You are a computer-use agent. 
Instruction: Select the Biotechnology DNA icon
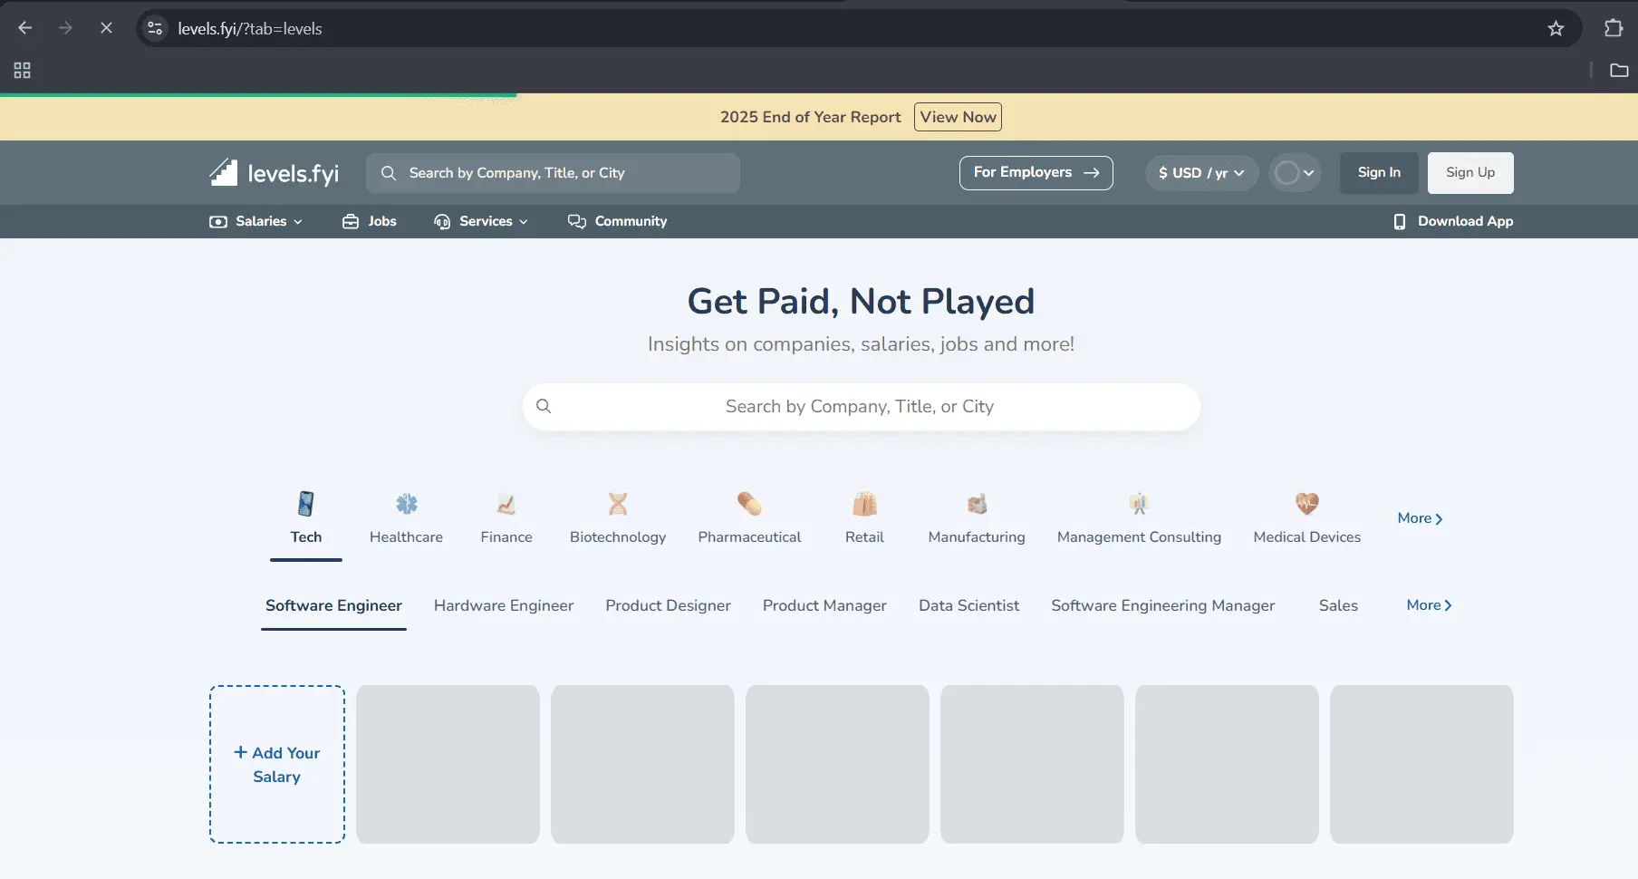point(618,504)
